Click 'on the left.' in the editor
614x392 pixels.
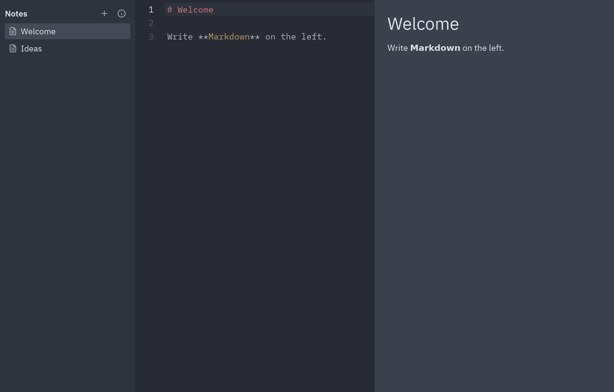(296, 37)
